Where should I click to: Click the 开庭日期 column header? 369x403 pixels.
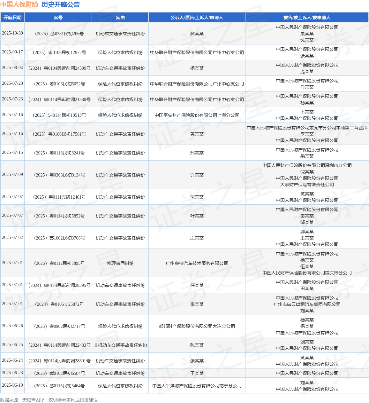point(12,18)
